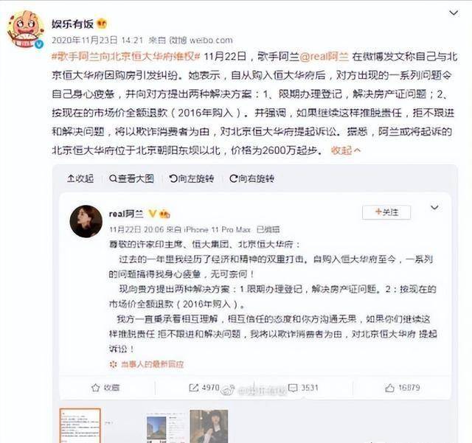The width and height of the screenshot is (472, 443).
Task: Expand the outer post options chevron
Action: 454,13
